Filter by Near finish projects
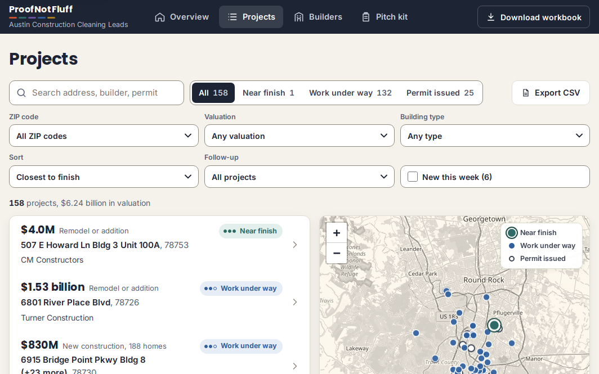 [268, 93]
